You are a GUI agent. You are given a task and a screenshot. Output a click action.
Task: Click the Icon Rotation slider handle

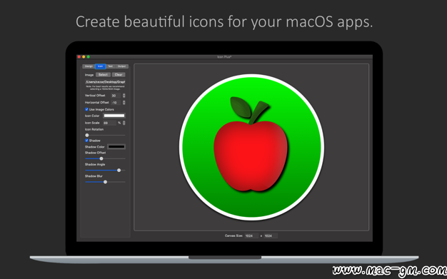coord(87,135)
